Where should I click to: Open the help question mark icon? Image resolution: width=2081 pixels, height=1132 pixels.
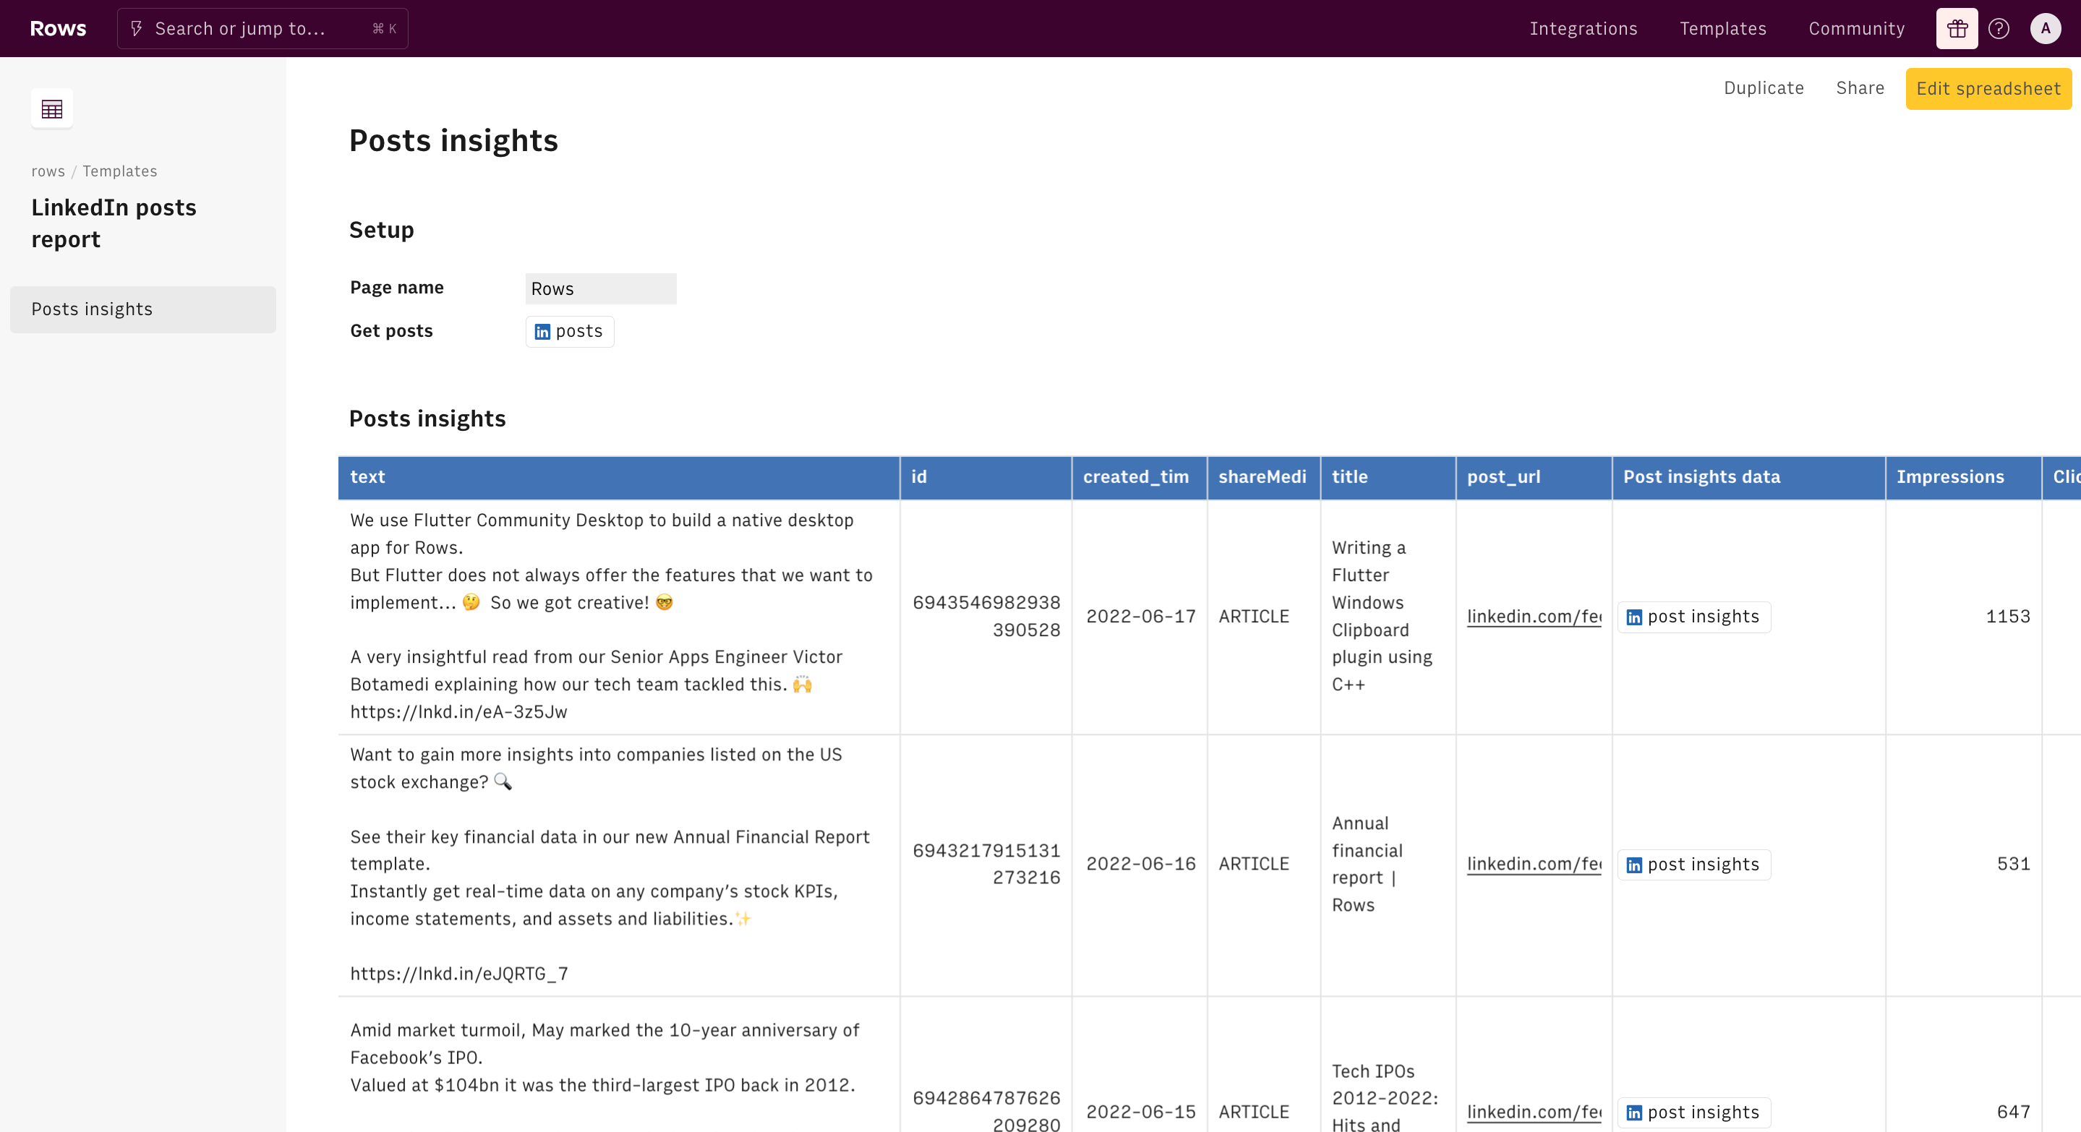coord(1999,29)
